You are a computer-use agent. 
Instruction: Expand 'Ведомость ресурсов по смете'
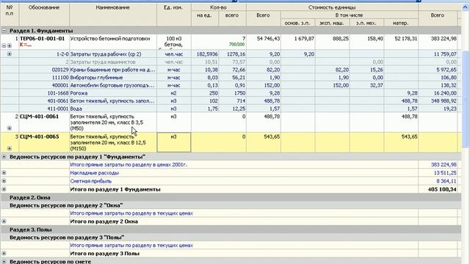[x=4, y=261]
